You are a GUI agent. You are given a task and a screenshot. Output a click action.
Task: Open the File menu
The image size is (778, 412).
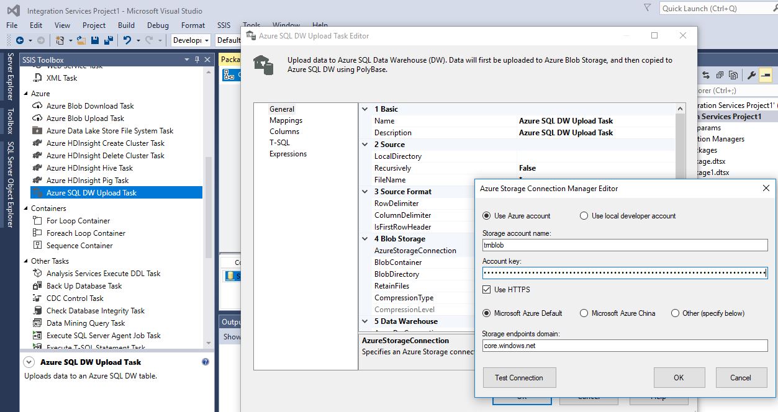point(12,25)
